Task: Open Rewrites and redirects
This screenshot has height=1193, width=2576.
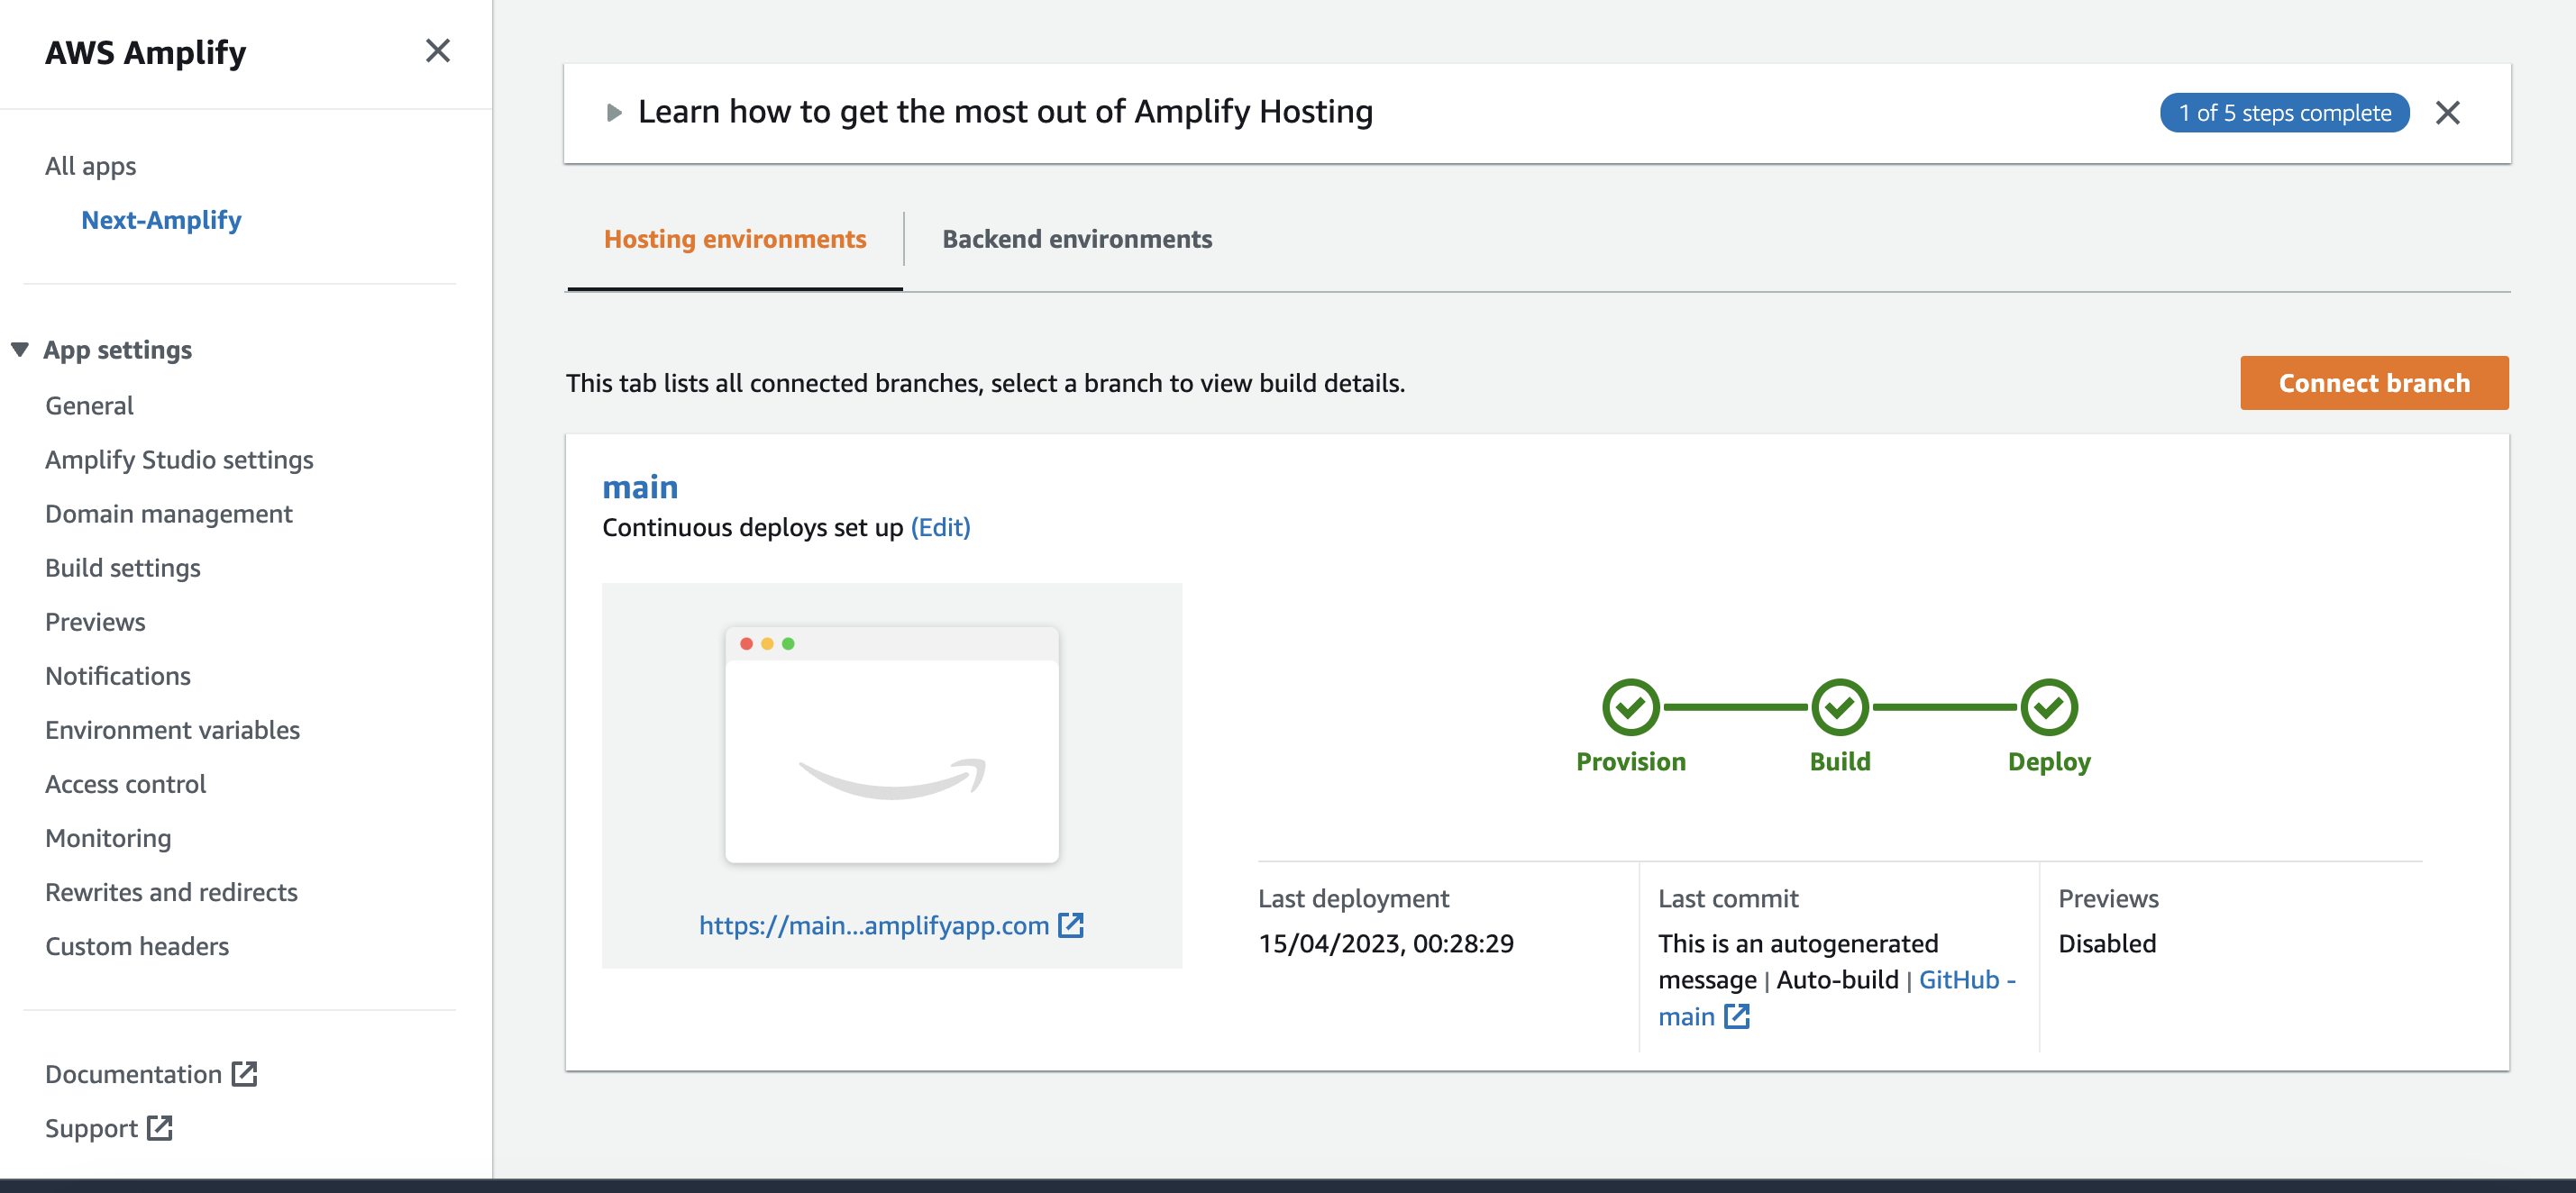Action: click(171, 892)
